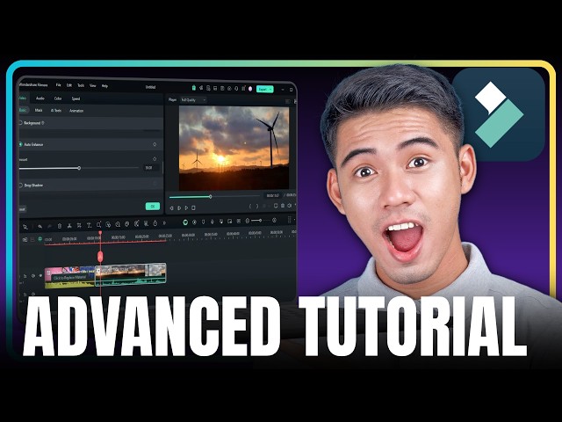This screenshot has height=422, width=562.
Task: Open the Export dropdown arrow
Action: pos(271,89)
